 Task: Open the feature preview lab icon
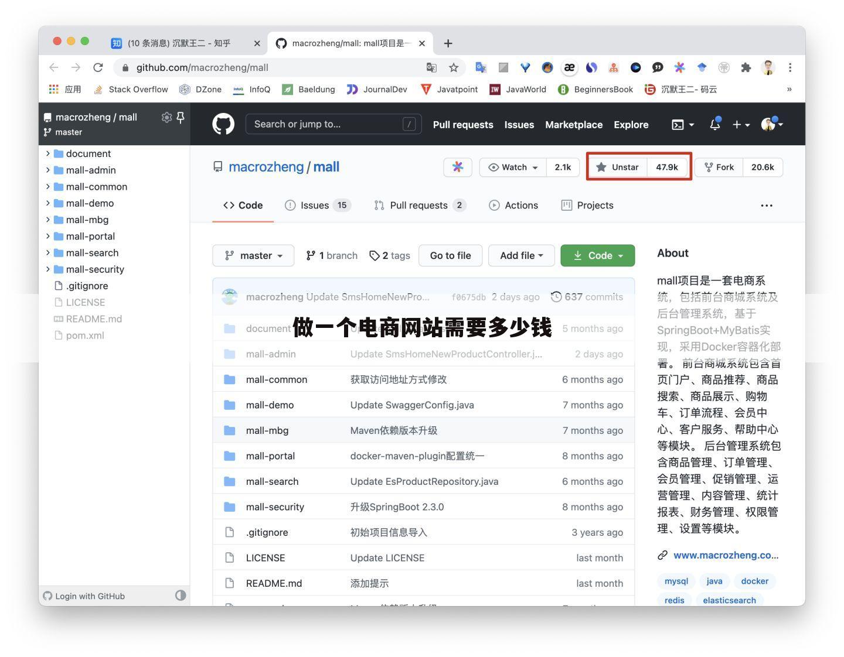pos(458,167)
